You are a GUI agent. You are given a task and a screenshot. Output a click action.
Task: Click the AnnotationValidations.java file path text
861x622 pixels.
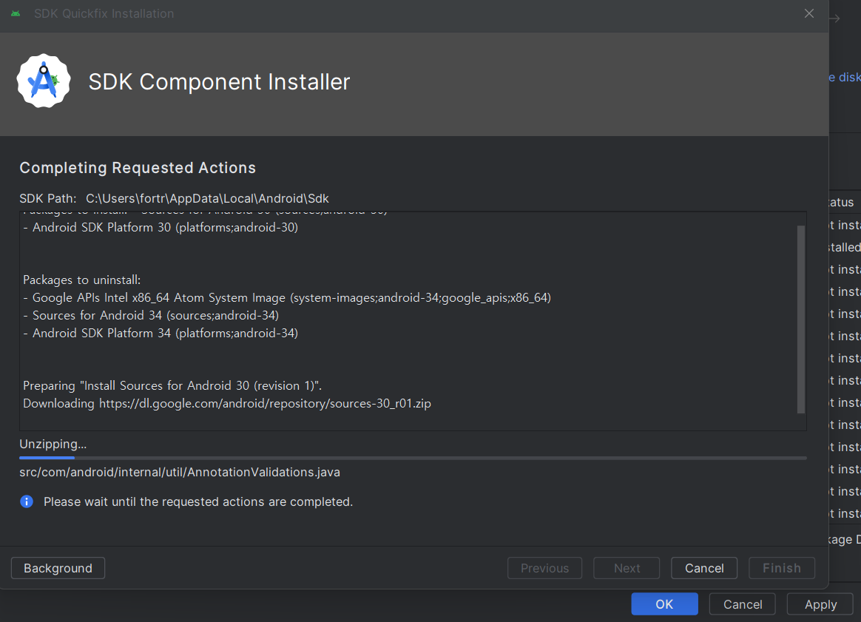180,472
